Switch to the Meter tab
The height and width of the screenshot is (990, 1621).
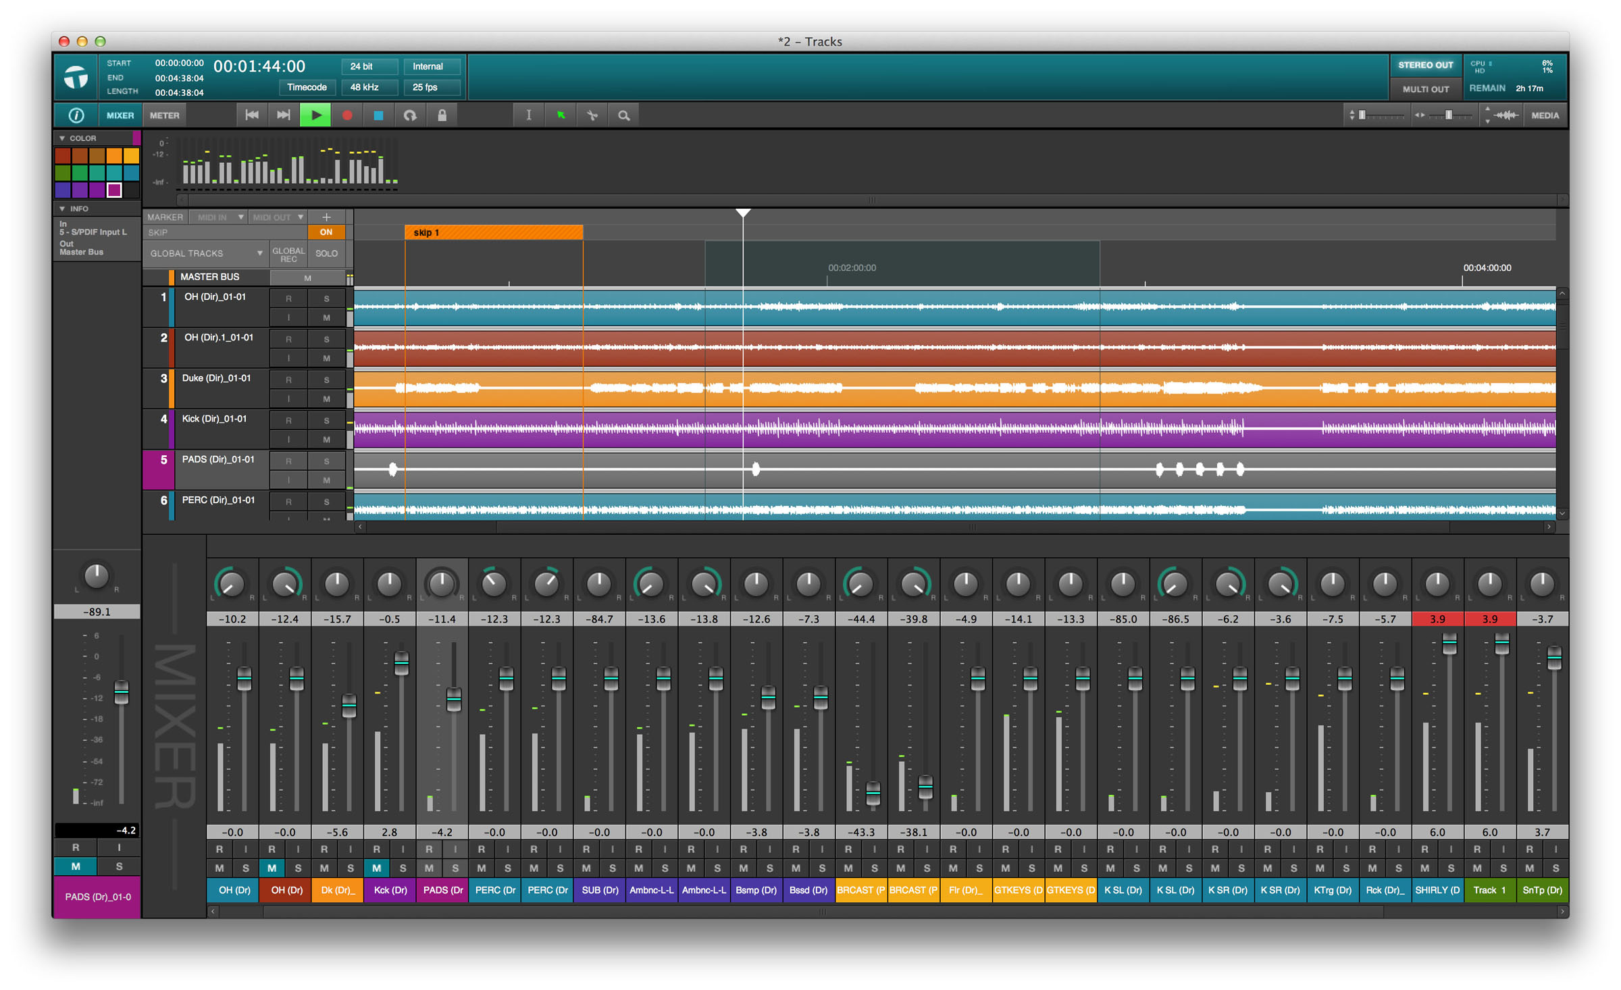click(164, 115)
